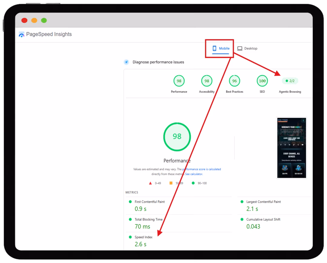Click the 'Agentic Browsing' label
Image resolution: width=327 pixels, height=263 pixels.
290,92
